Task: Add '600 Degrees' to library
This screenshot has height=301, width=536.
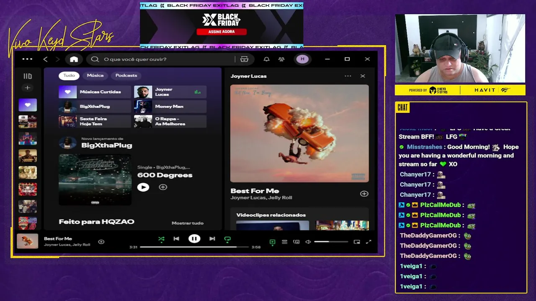Action: (163, 187)
